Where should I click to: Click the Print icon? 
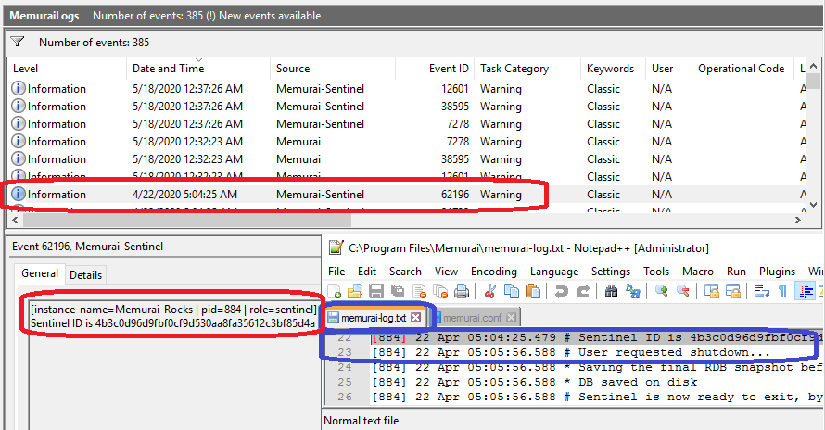tap(462, 291)
